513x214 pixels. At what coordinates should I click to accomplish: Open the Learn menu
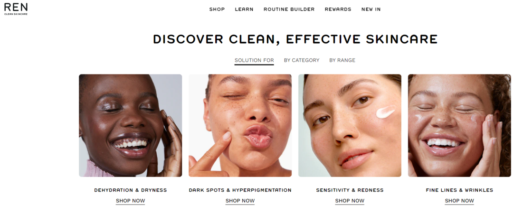pos(244,9)
